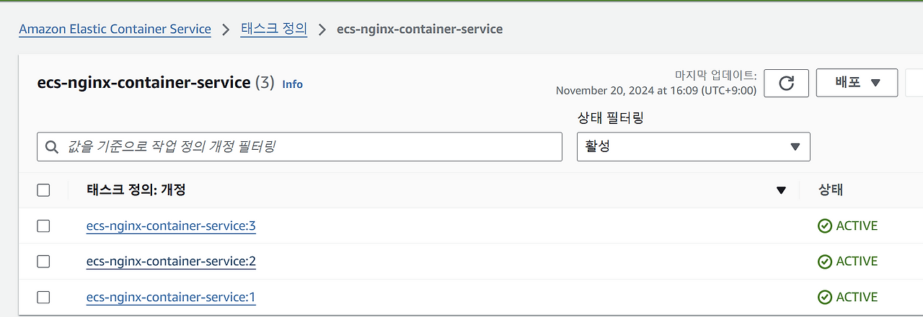This screenshot has height=317, width=923.
Task: Check the box for ecs-nginx-container-service:3
Action: 43,226
